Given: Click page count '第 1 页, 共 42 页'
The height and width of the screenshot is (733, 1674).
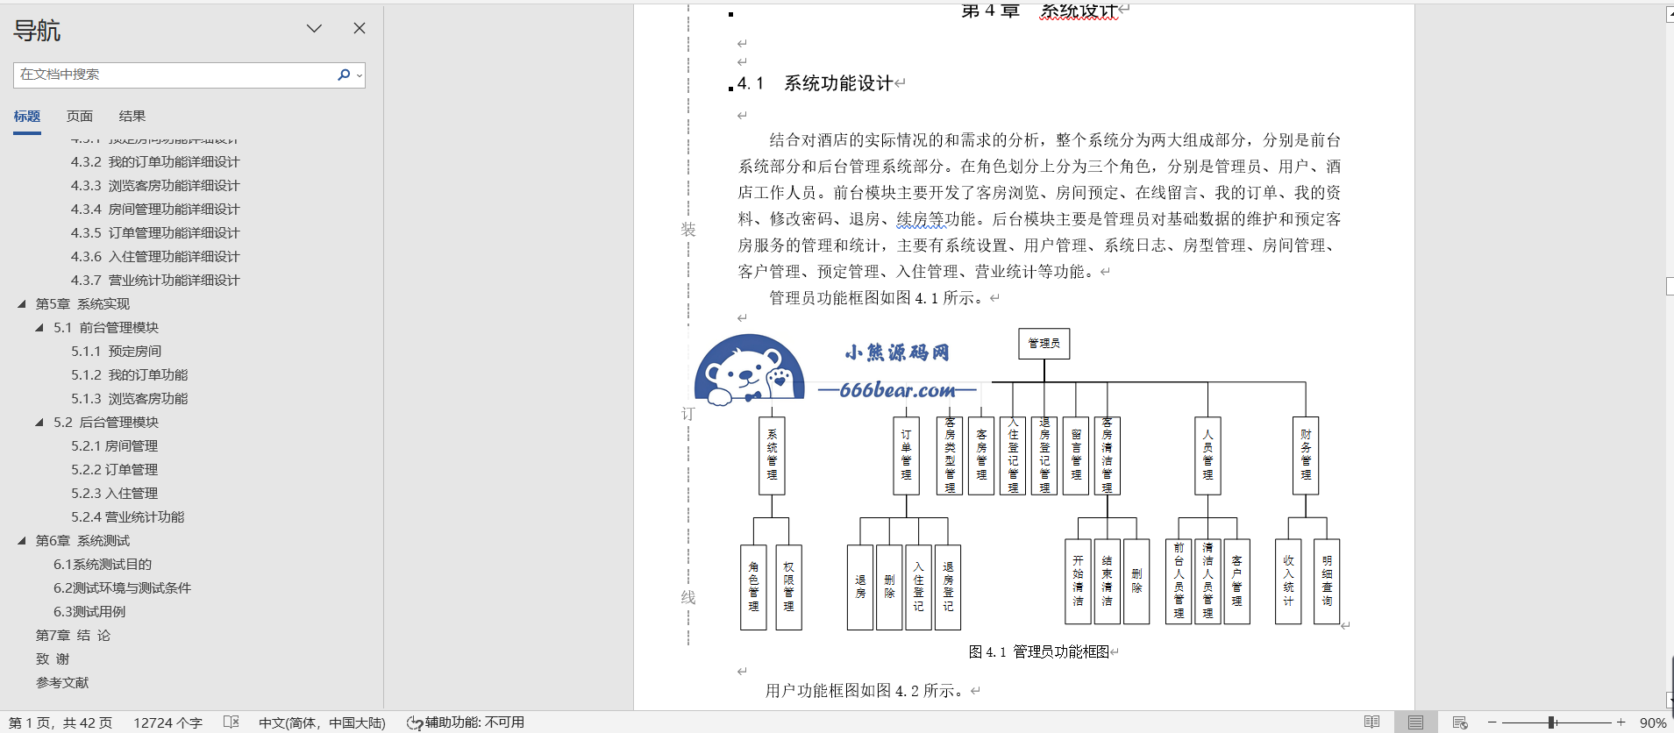Looking at the screenshot, I should coord(61,723).
